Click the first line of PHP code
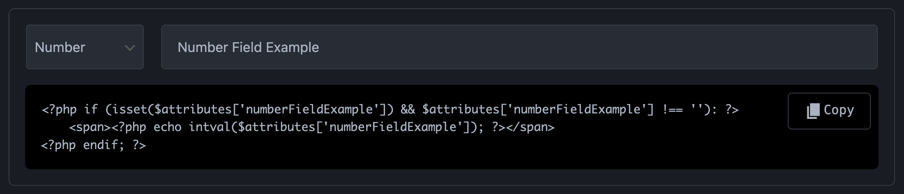 point(390,110)
